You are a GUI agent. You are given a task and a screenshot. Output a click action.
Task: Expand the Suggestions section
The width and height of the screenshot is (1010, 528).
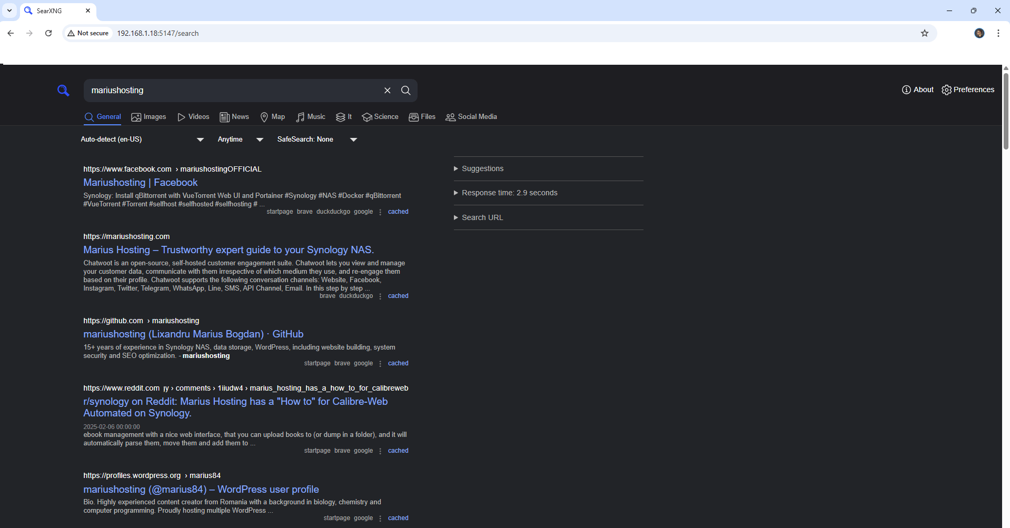[482, 169]
